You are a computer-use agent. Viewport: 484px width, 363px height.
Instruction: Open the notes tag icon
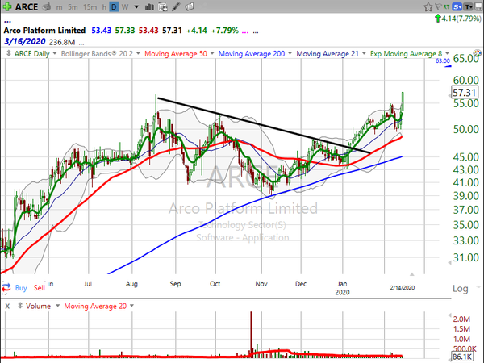190,6
